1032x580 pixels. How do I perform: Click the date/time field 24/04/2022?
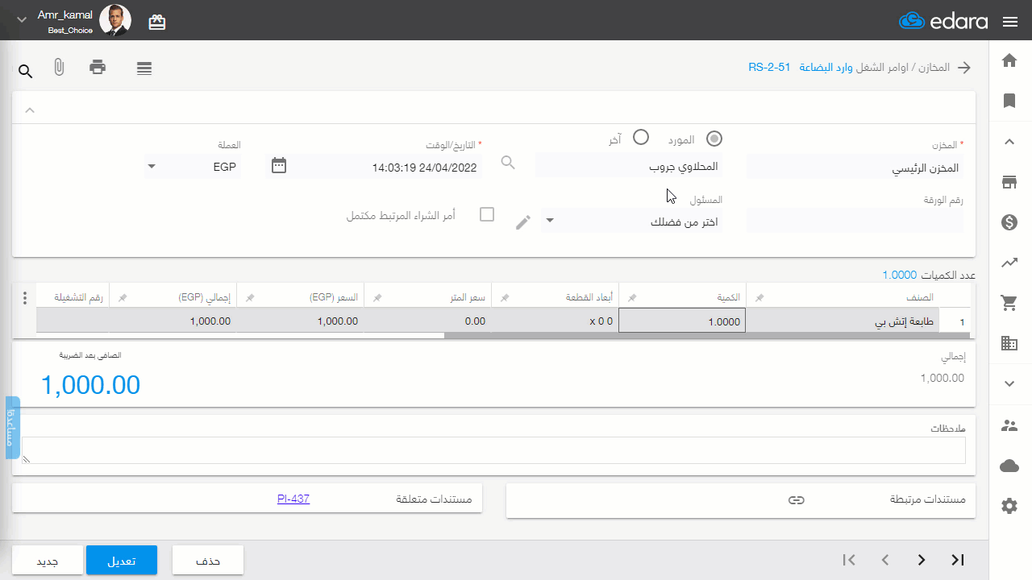[385, 168]
